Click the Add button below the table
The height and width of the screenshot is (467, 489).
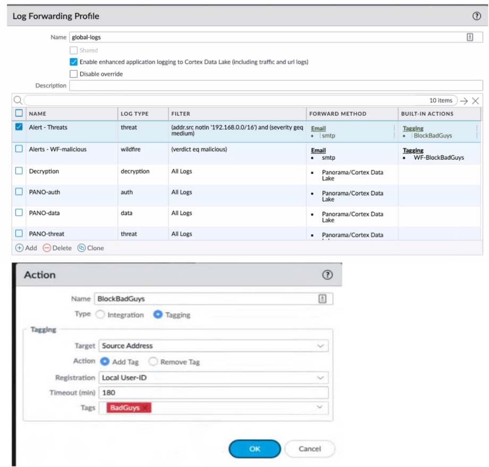(26, 248)
